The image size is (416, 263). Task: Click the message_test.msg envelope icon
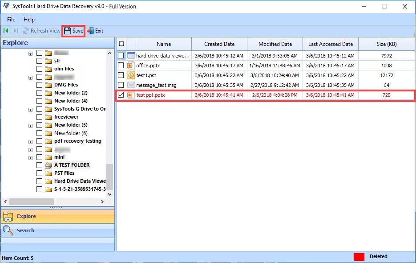click(131, 85)
